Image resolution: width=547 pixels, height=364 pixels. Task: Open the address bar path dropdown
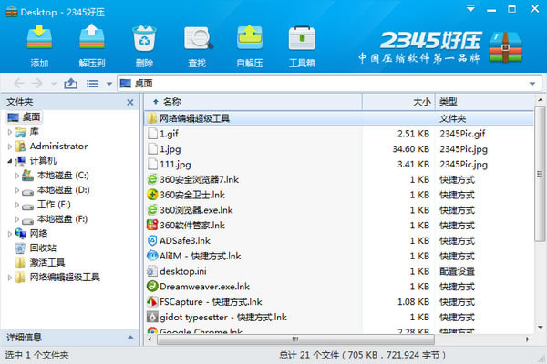pyautogui.click(x=532, y=84)
